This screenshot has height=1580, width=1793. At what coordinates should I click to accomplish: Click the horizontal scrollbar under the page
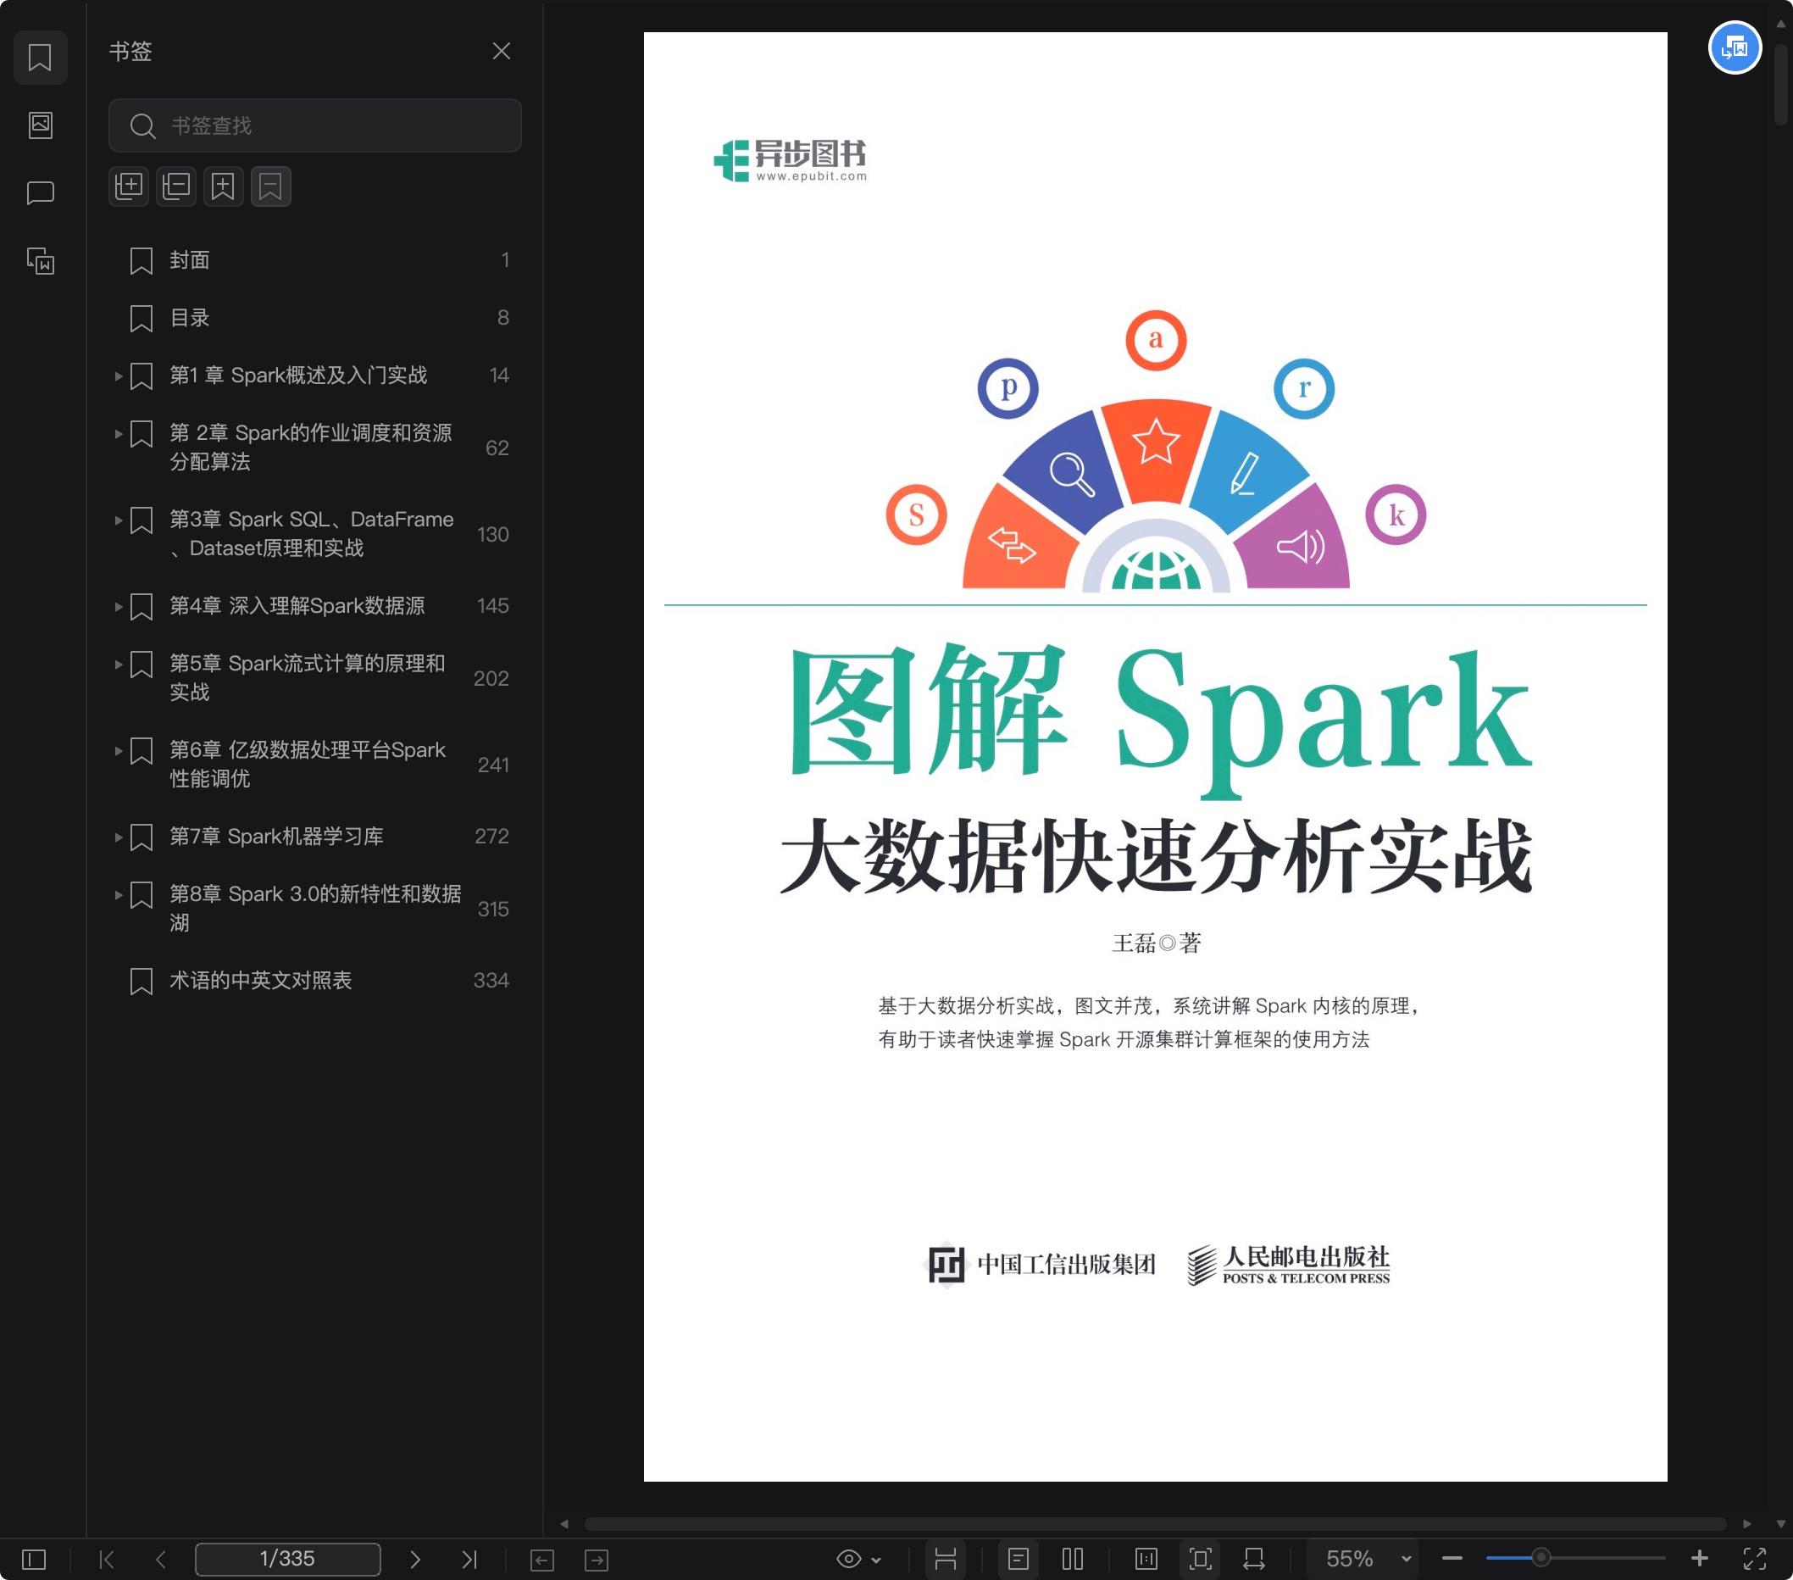[1154, 1524]
